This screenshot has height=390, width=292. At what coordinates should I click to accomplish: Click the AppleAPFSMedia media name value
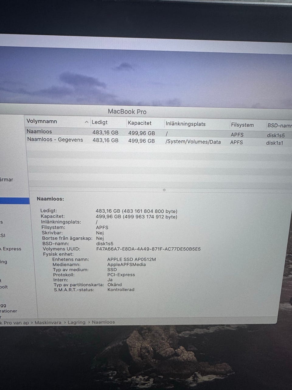127,264
